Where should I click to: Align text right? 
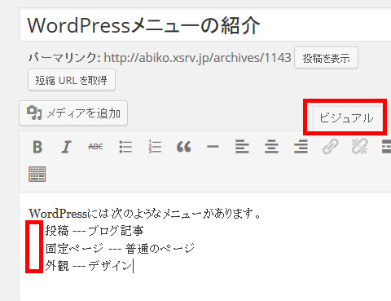click(x=301, y=147)
